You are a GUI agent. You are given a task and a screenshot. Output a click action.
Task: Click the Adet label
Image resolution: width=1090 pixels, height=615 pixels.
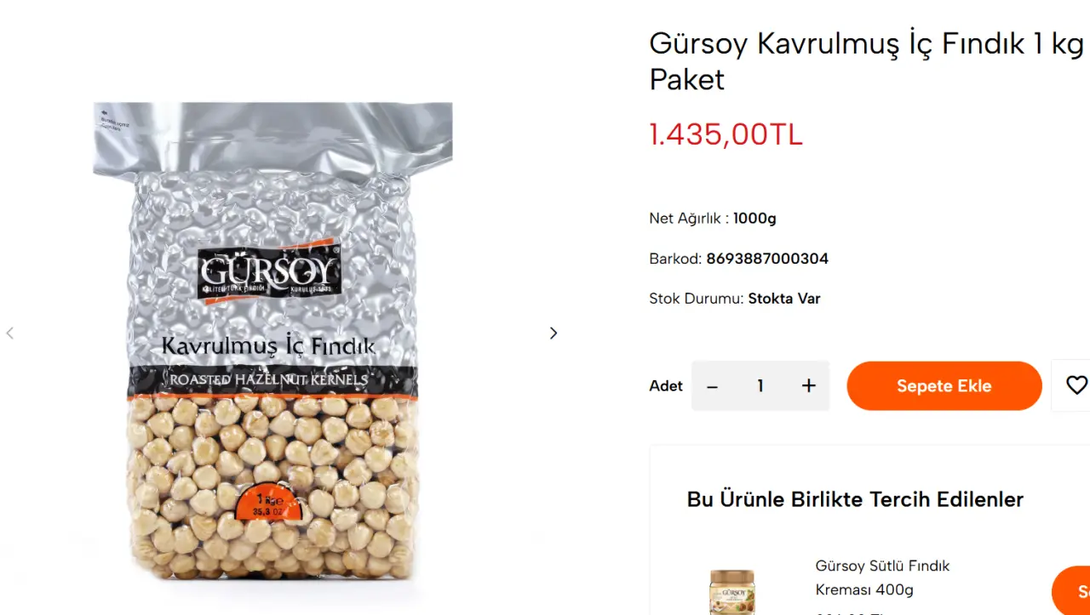pyautogui.click(x=666, y=386)
